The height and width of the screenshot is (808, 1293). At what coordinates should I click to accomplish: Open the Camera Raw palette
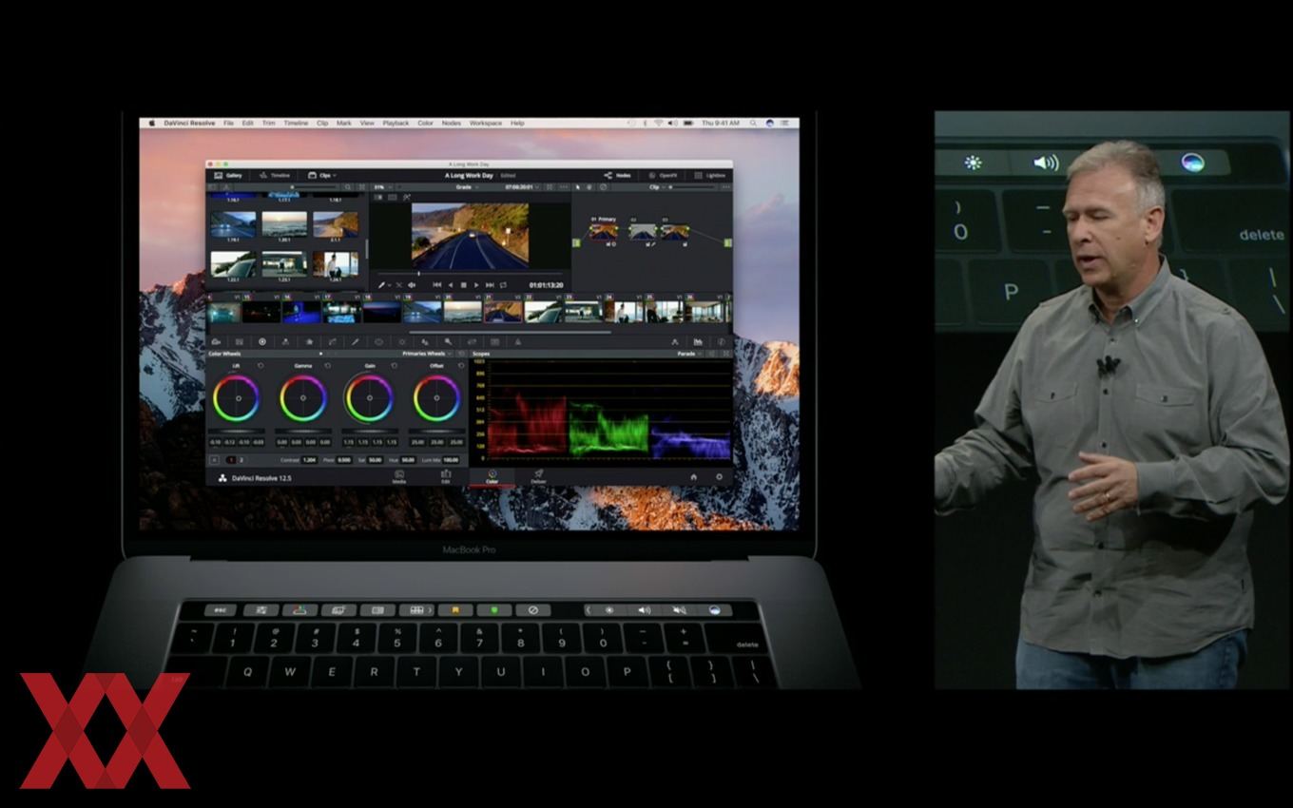point(216,341)
